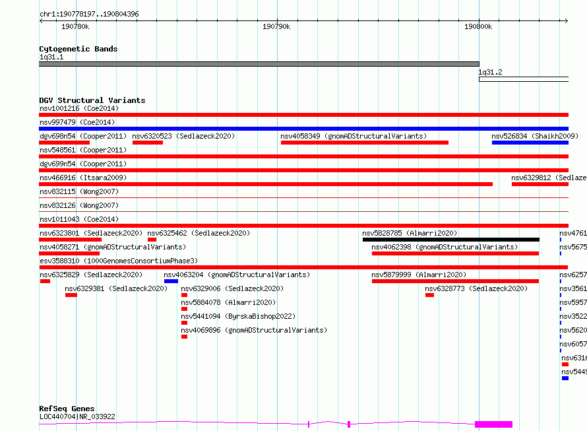Select the black nsv5828785 (Almarri2020) bar
The height and width of the screenshot is (431, 587).
(x=450, y=240)
